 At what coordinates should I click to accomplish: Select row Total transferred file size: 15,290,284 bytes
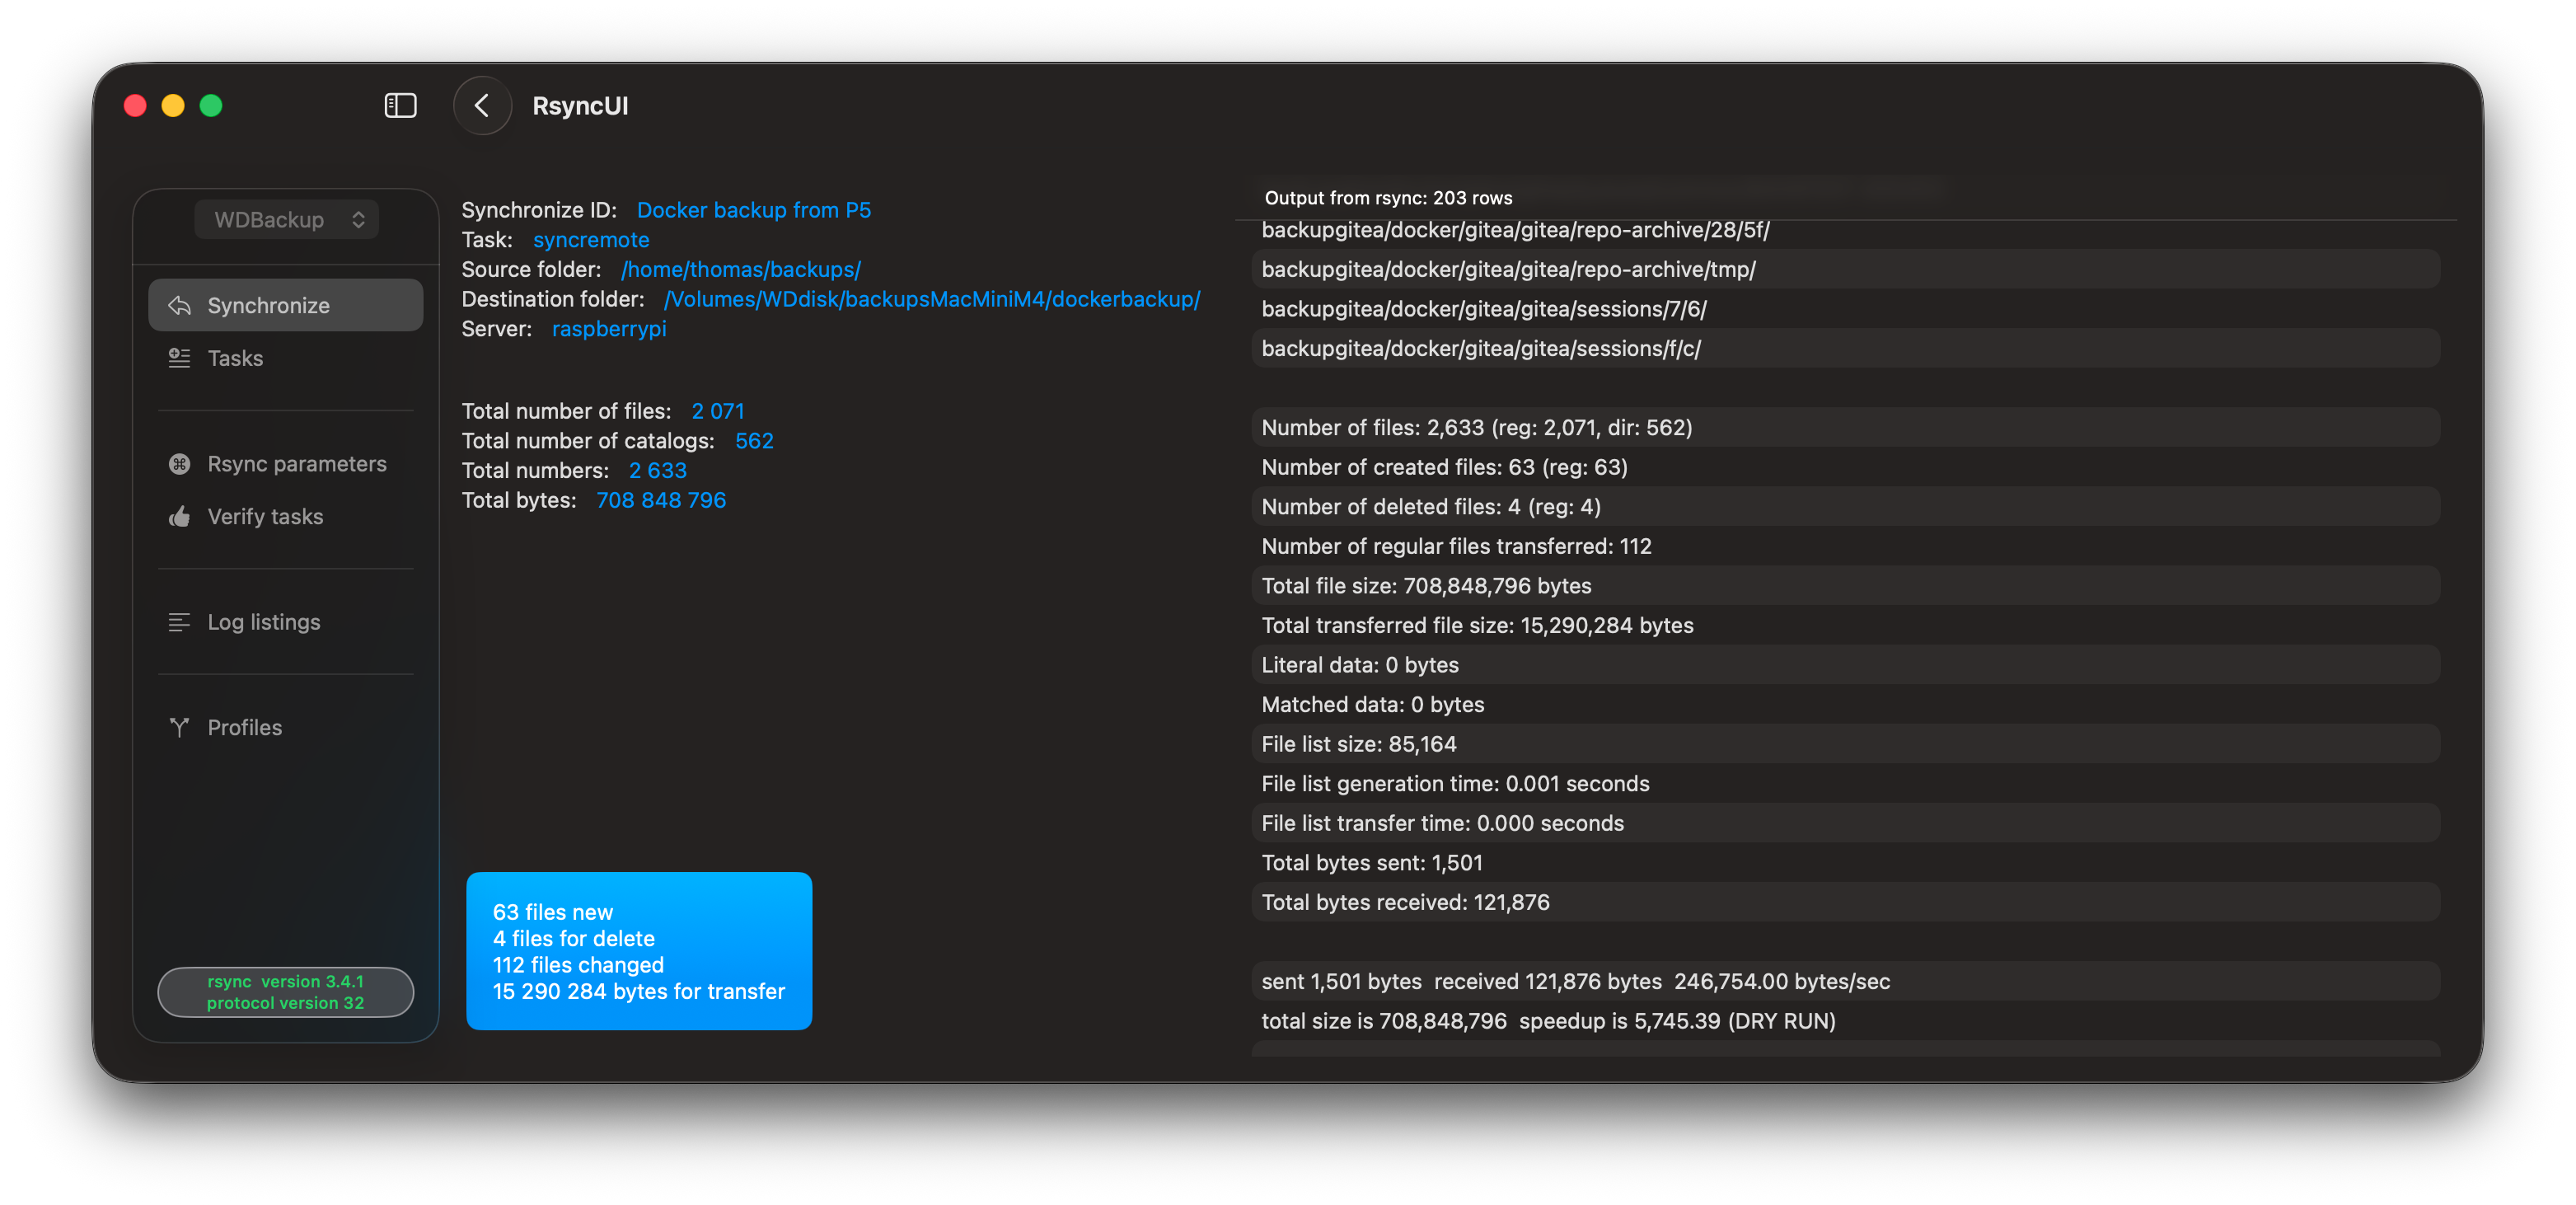[x=1845, y=625]
